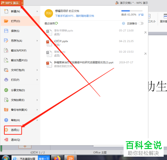Open recent file 李秋书答辩.pptx
Screen dimensions: 167x160
[63, 31]
